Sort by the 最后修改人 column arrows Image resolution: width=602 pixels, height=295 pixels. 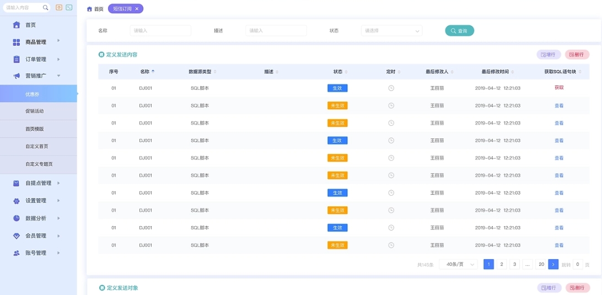click(x=452, y=72)
